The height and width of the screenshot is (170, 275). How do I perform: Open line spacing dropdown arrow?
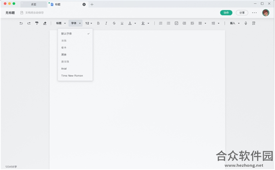[219, 23]
